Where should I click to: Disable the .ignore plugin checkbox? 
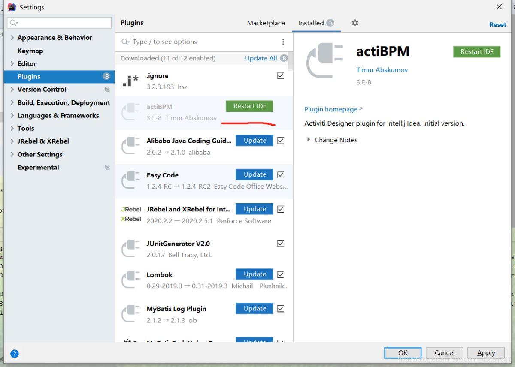[281, 75]
